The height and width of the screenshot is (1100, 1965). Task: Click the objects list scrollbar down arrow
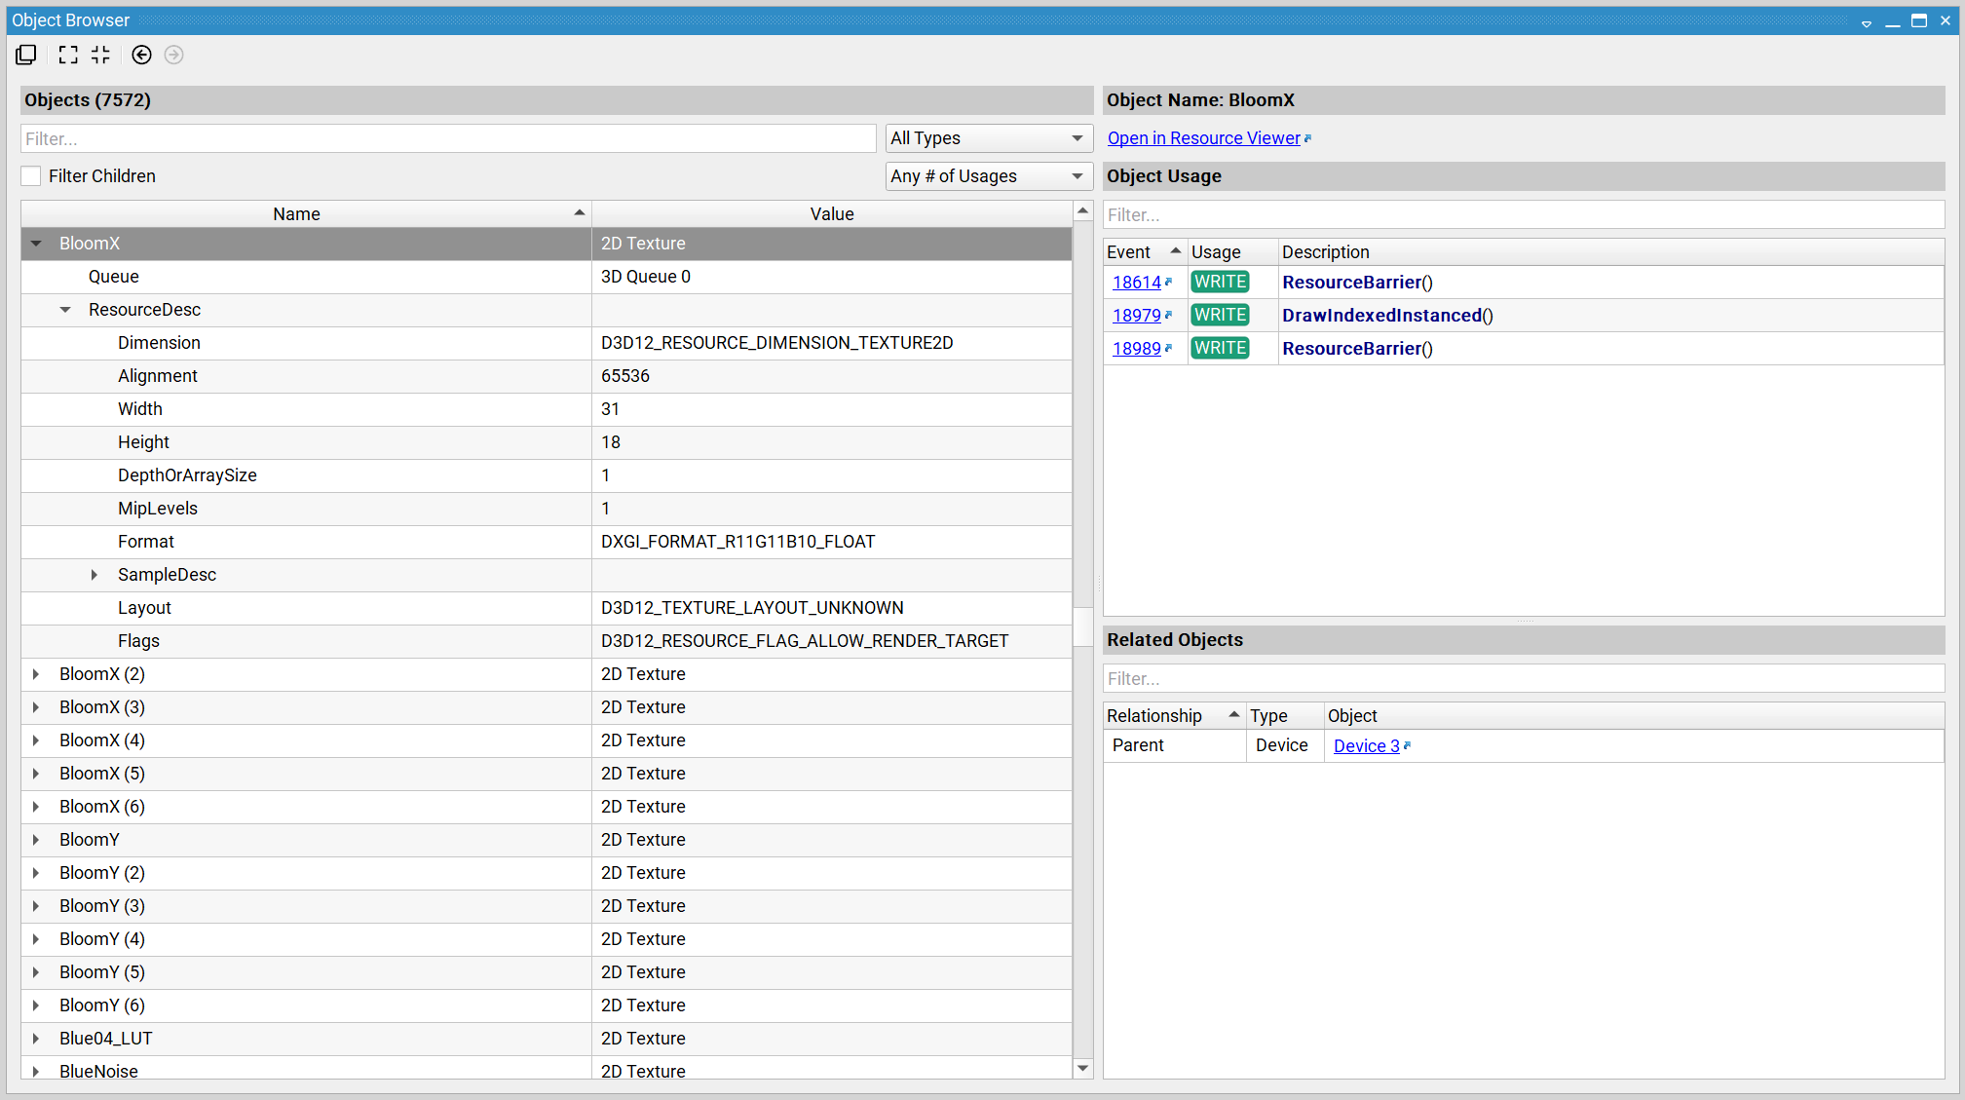[1082, 1068]
